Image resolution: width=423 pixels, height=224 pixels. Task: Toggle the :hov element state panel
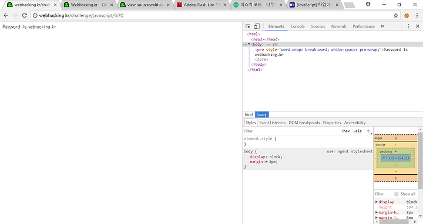[345, 131]
